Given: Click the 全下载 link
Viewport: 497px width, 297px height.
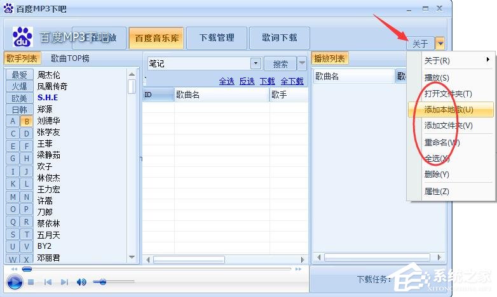Looking at the screenshot, I should [292, 81].
